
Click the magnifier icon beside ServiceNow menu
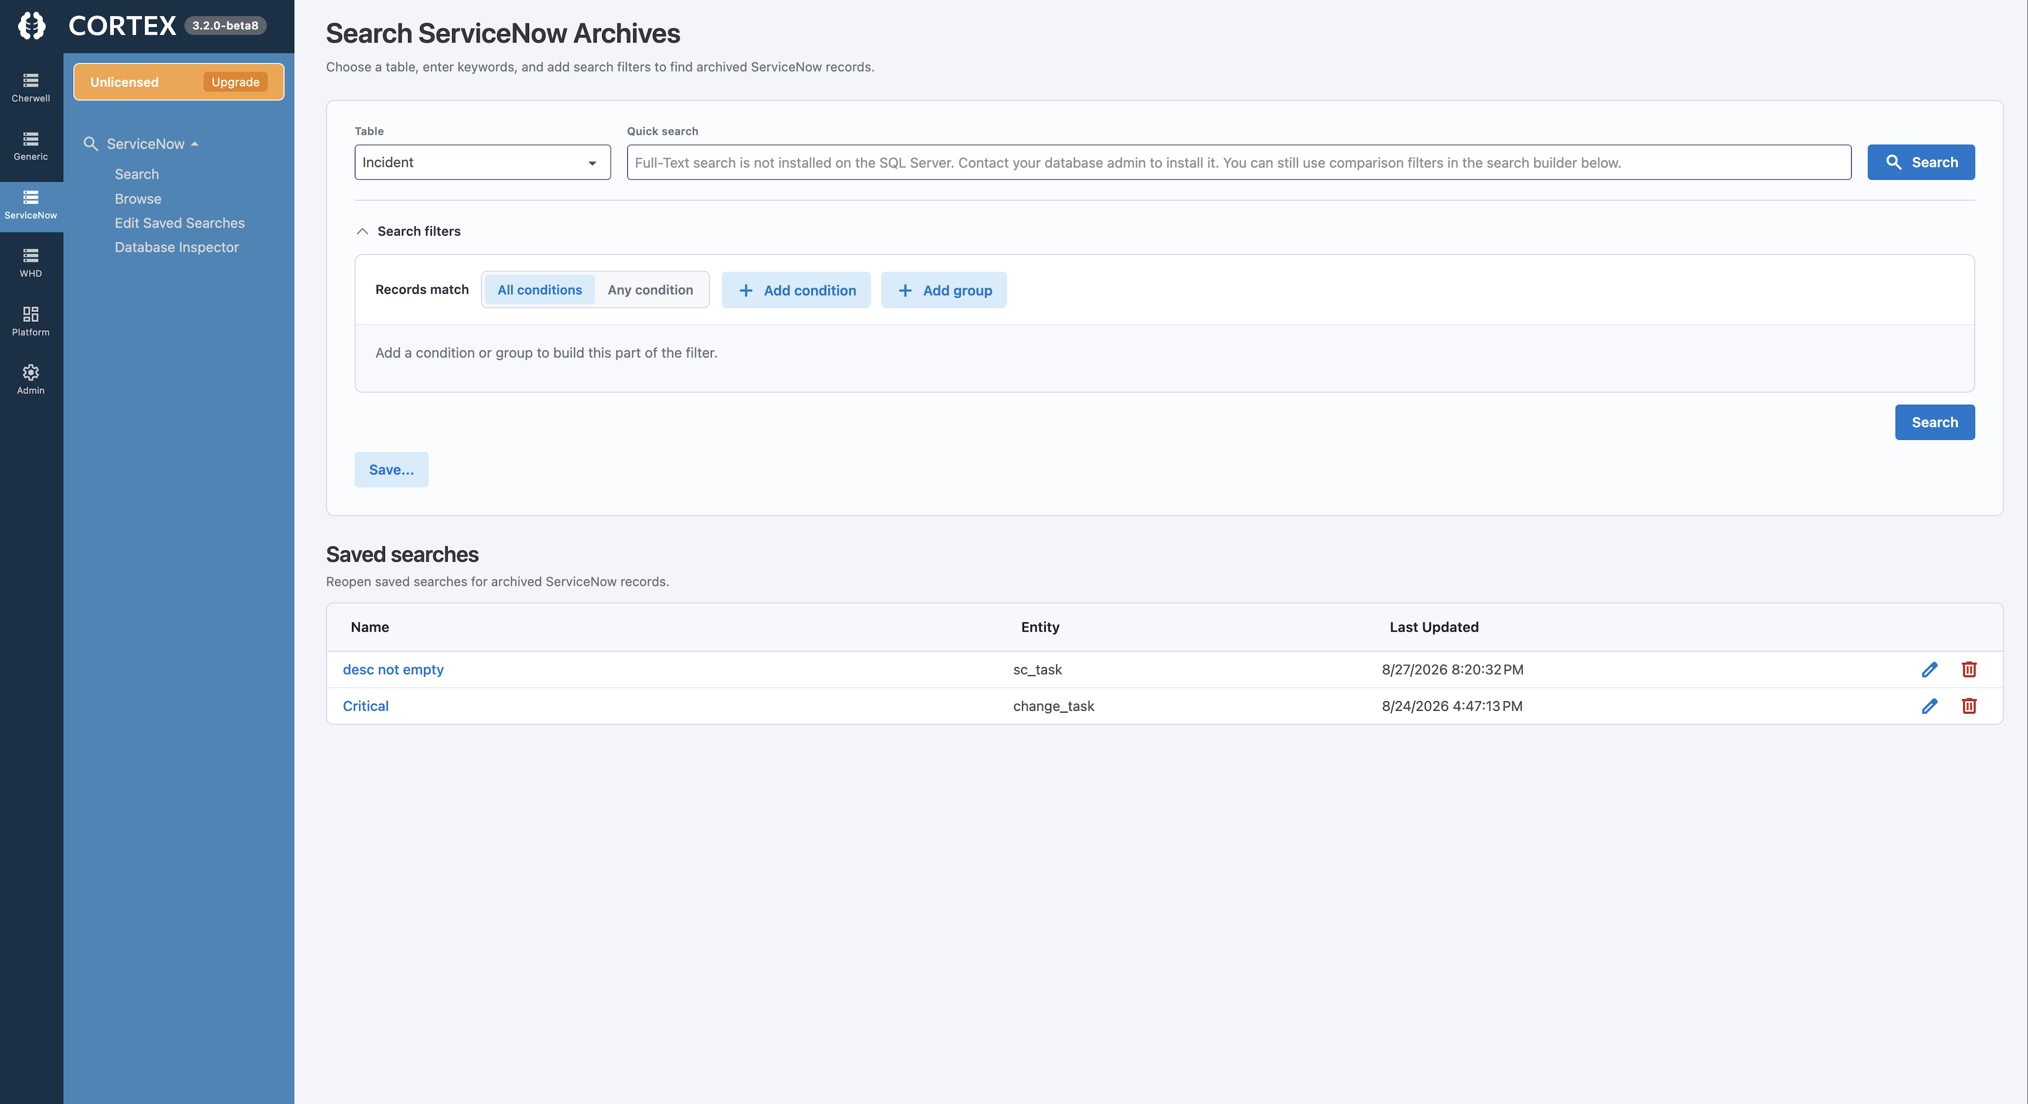pyautogui.click(x=91, y=144)
